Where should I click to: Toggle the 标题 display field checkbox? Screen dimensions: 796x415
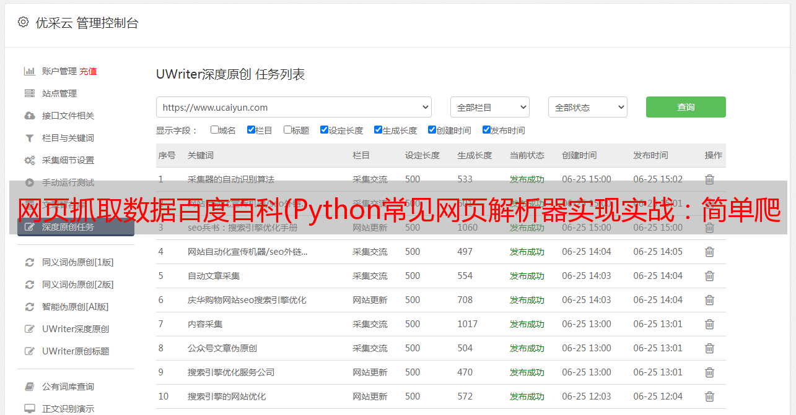(x=287, y=130)
